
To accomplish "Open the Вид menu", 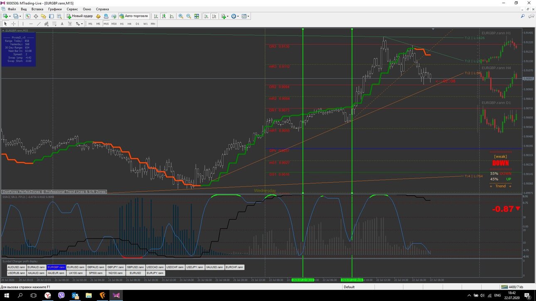I will 24,9.
